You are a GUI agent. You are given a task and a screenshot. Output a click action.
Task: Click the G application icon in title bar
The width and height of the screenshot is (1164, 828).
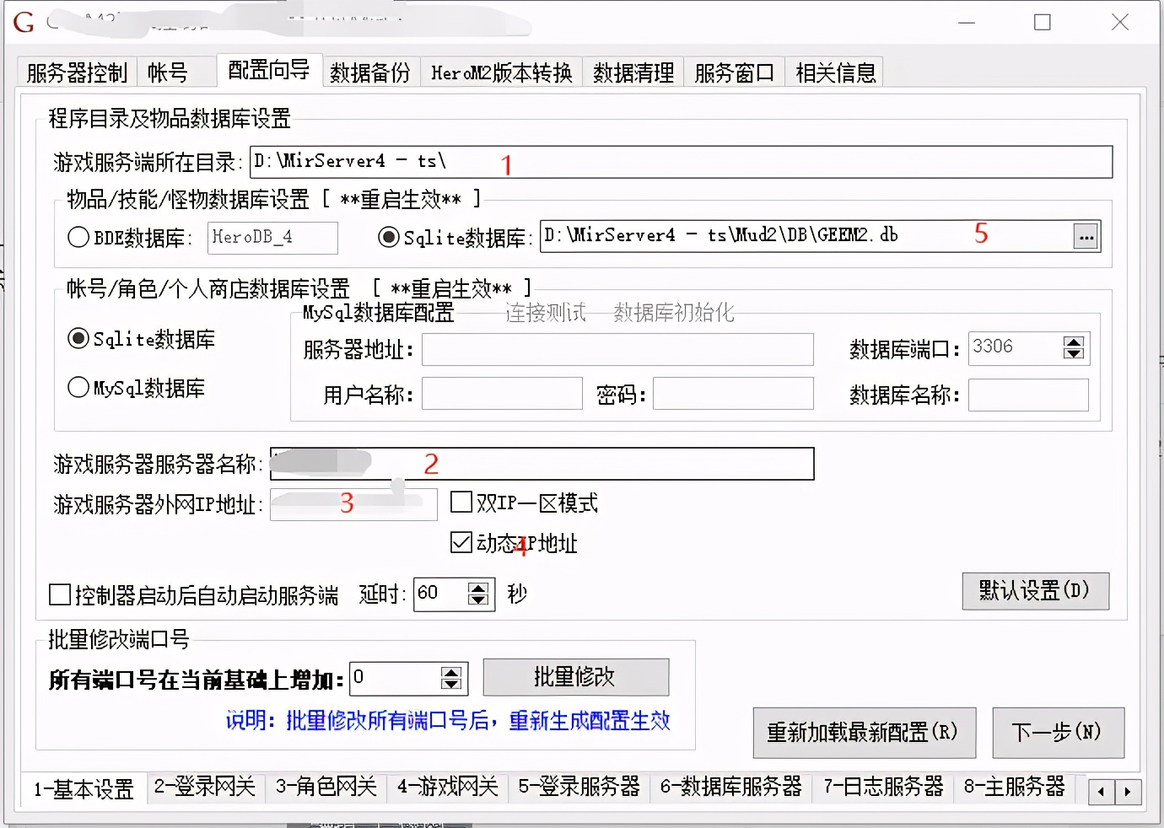click(23, 22)
